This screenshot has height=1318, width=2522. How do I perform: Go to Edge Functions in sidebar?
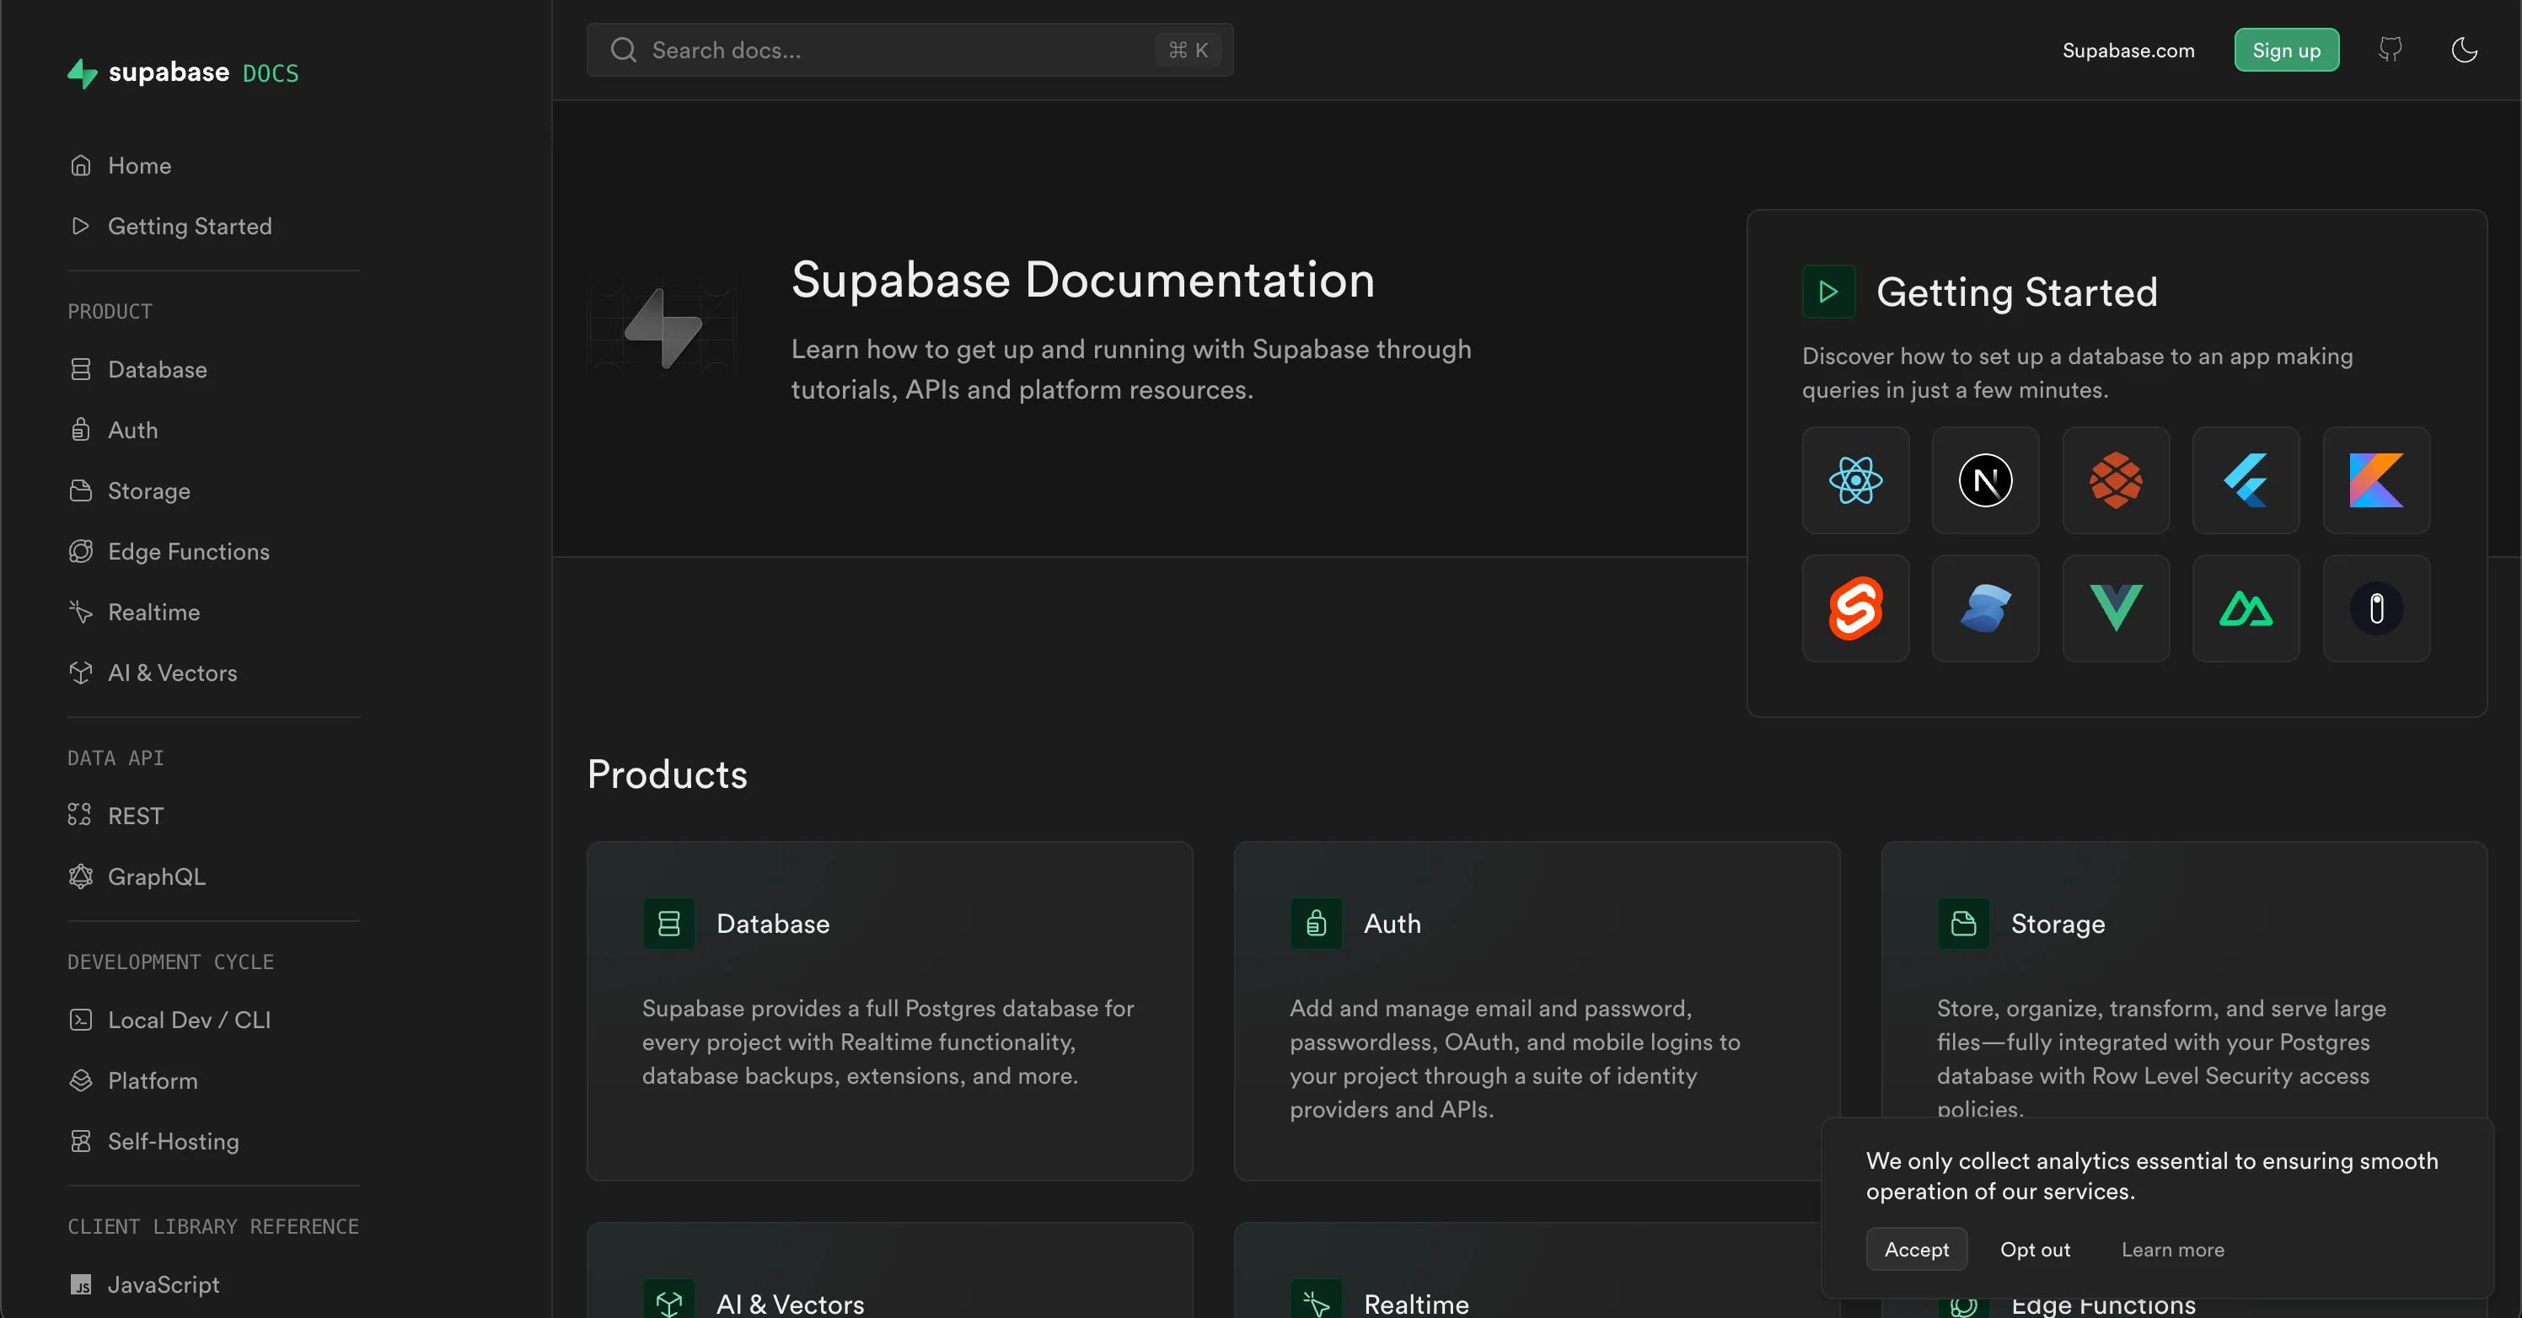tap(188, 552)
